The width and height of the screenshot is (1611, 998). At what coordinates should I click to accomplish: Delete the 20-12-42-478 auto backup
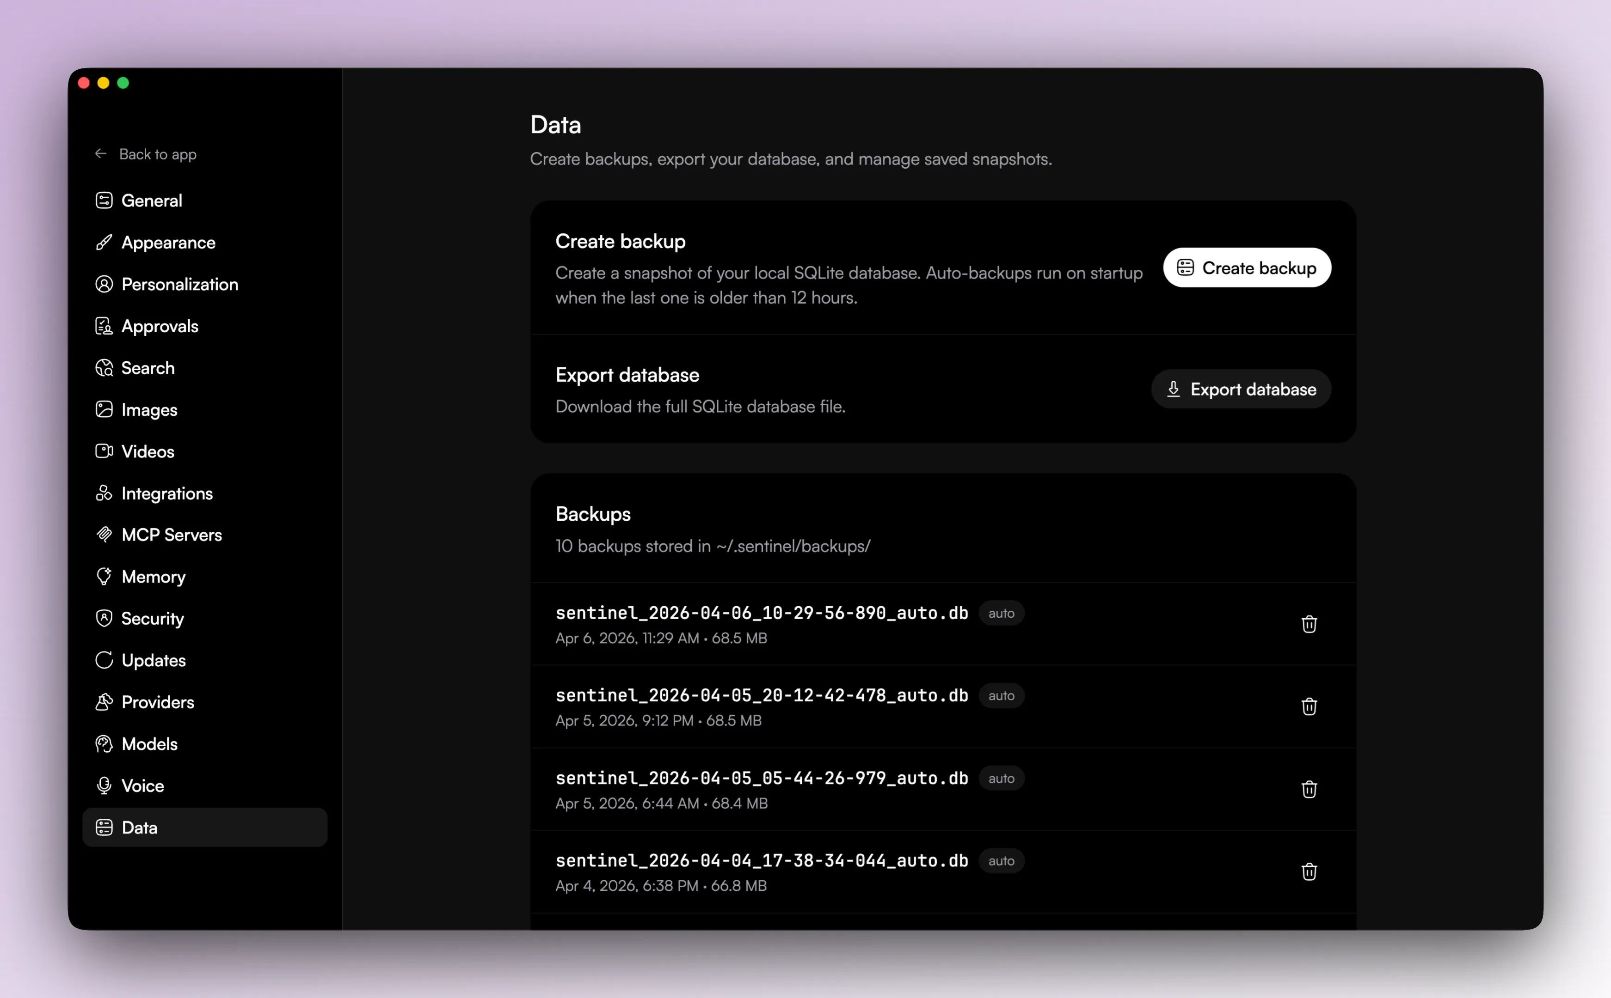1309,706
